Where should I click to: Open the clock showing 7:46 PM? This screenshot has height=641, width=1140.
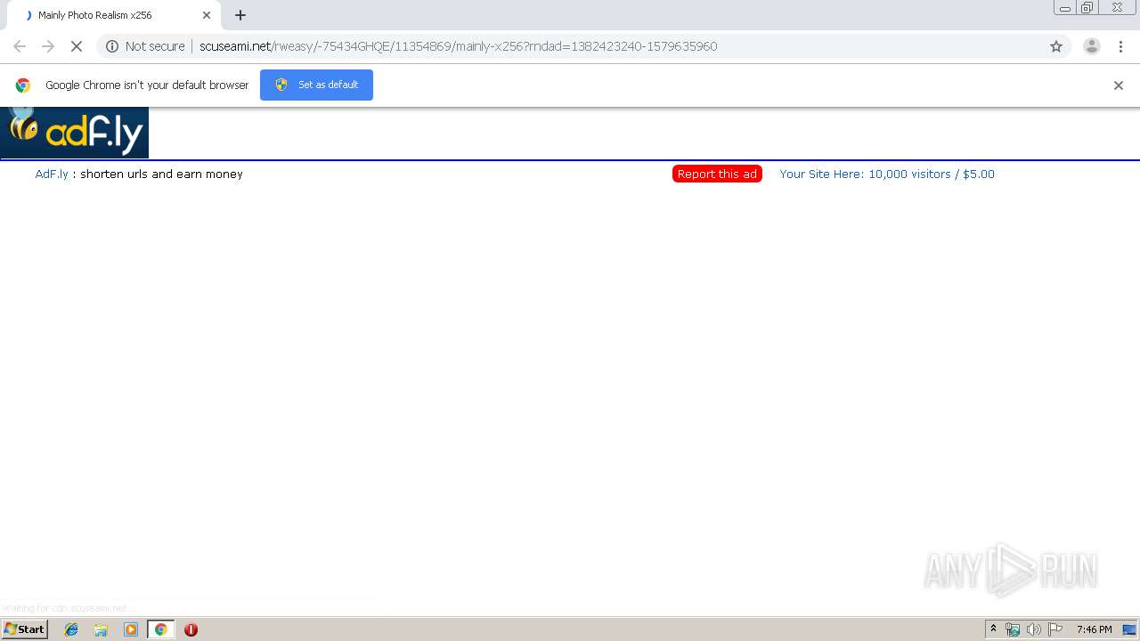1095,629
